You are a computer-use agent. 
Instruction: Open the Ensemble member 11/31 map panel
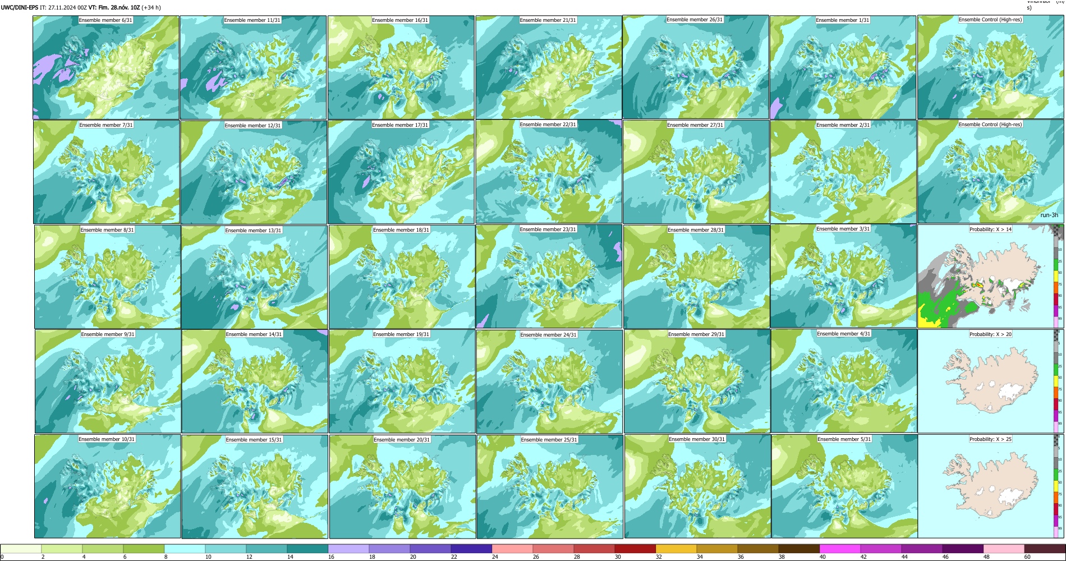pos(253,67)
